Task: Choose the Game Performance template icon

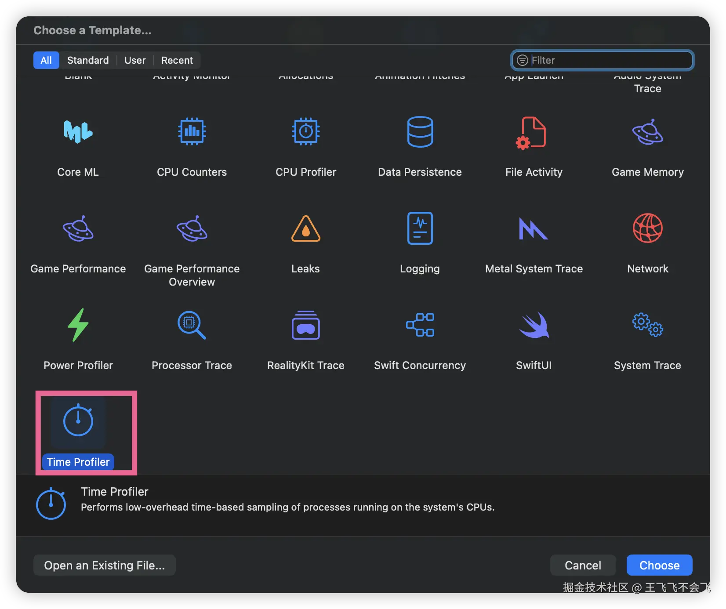Action: [x=78, y=228]
